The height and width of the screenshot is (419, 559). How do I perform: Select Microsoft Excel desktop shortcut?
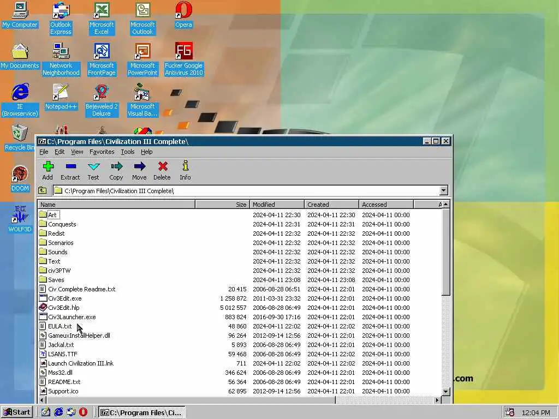click(x=102, y=19)
